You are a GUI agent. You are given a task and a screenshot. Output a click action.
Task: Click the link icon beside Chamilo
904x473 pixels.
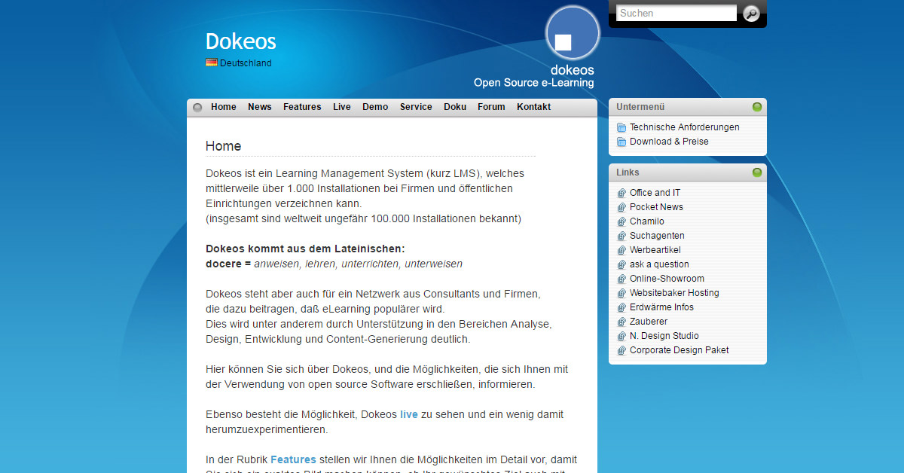(621, 222)
